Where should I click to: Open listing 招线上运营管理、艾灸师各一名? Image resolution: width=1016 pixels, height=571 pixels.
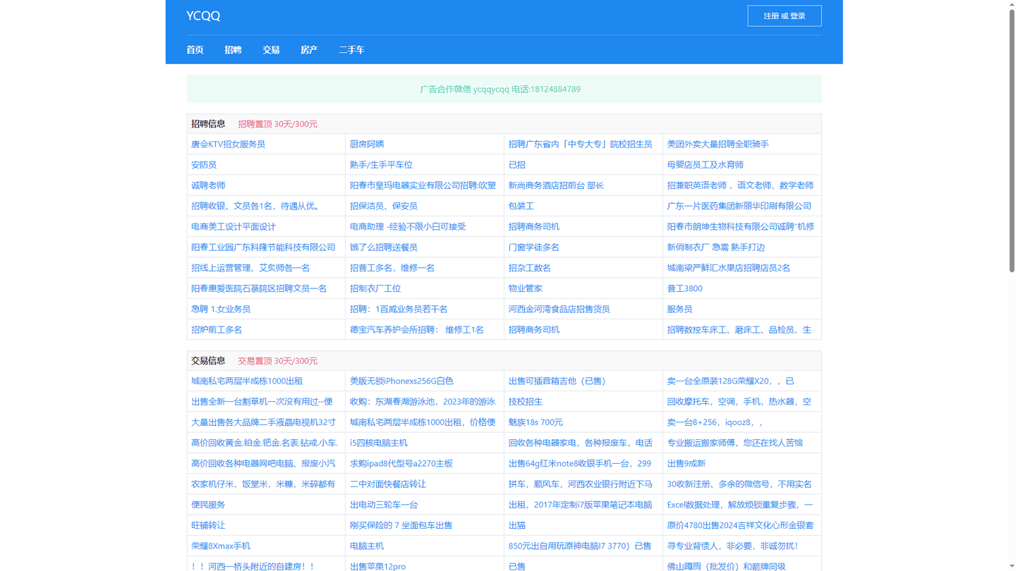click(250, 268)
